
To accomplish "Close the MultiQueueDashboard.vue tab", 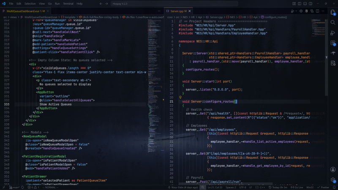I will 48,11.
